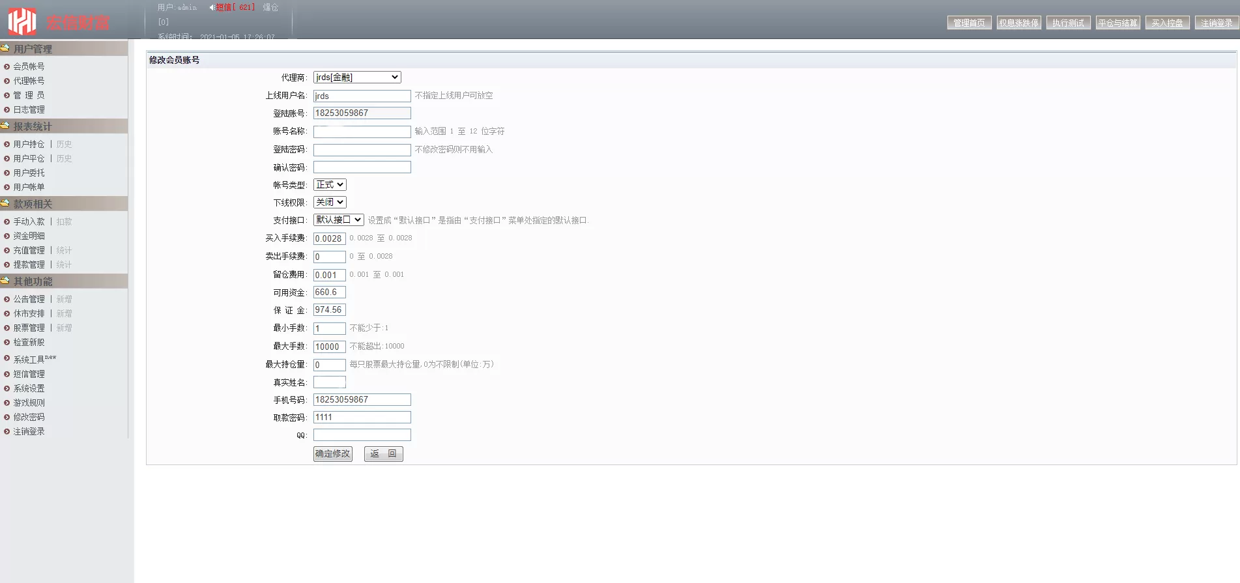The height and width of the screenshot is (583, 1240).
Task: Click the bullet icon beside 系统设置
Action: click(7, 388)
